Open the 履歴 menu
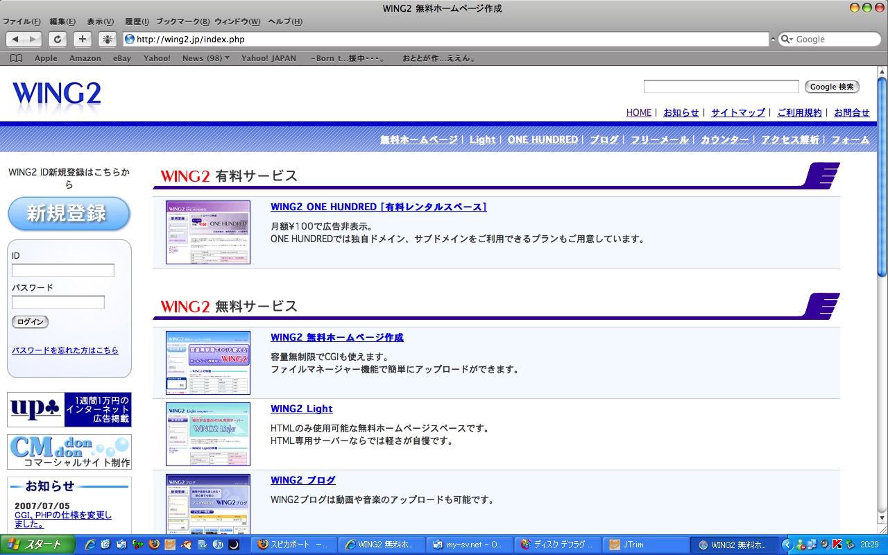Viewport: 888px width, 555px height. pyautogui.click(x=137, y=22)
